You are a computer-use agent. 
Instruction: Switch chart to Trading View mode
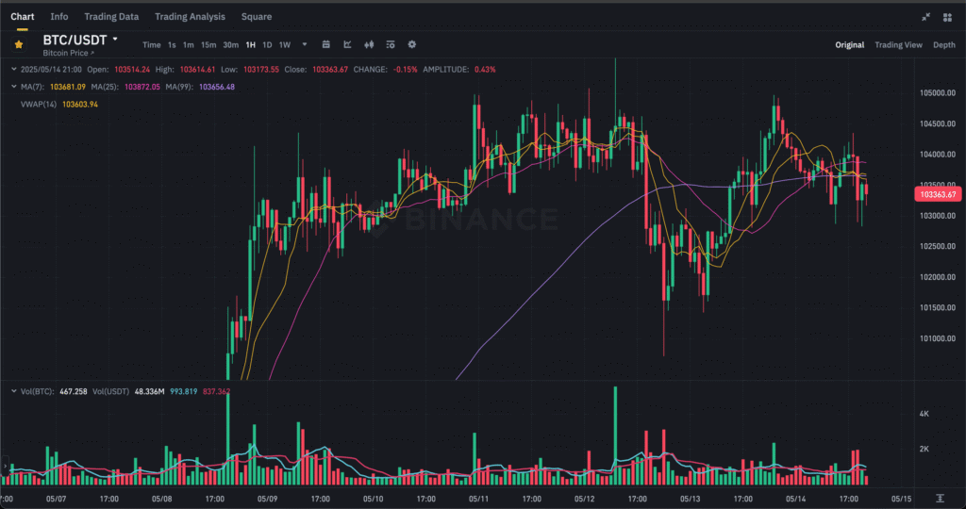pyautogui.click(x=898, y=44)
